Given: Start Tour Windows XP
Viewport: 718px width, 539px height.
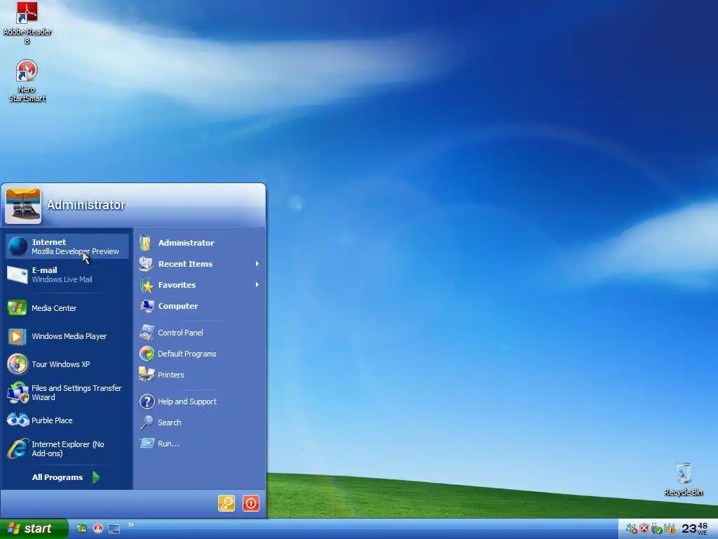Looking at the screenshot, I should (x=67, y=364).
